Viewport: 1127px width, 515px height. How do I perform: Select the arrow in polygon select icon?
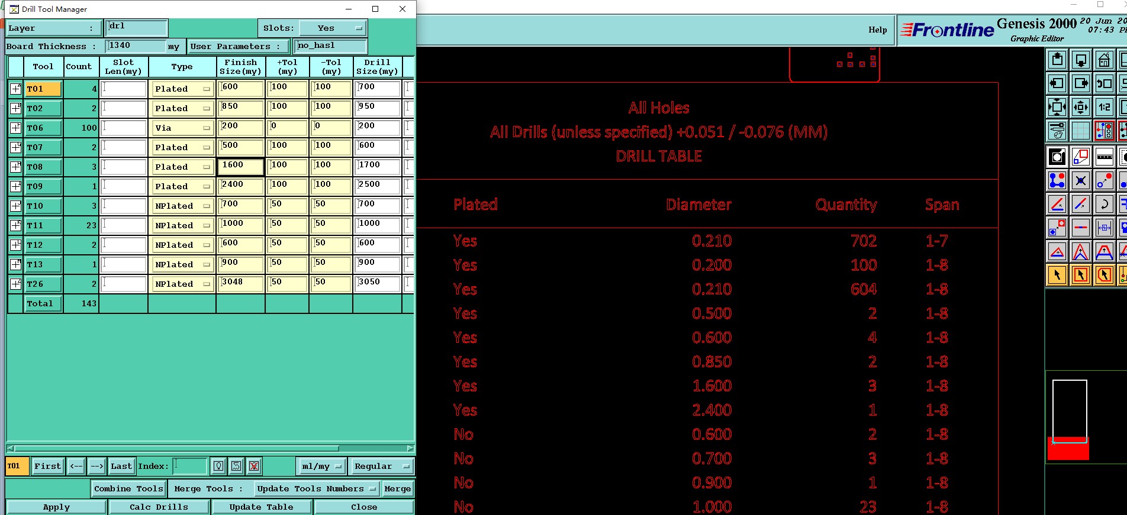coord(1105,275)
